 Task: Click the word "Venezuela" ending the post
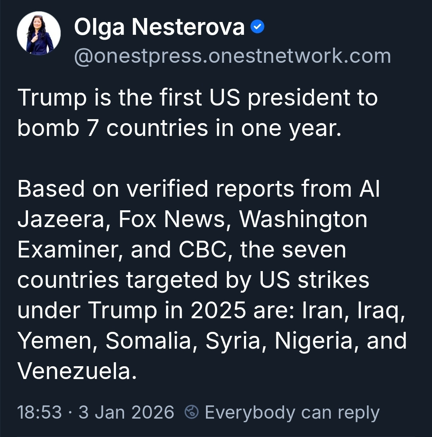(x=74, y=371)
